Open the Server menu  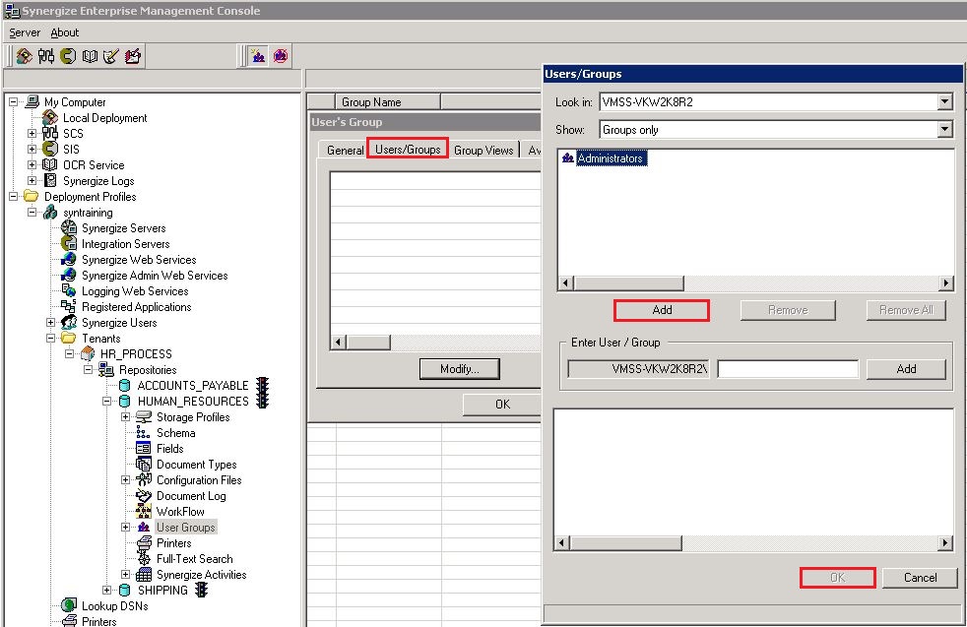point(25,32)
